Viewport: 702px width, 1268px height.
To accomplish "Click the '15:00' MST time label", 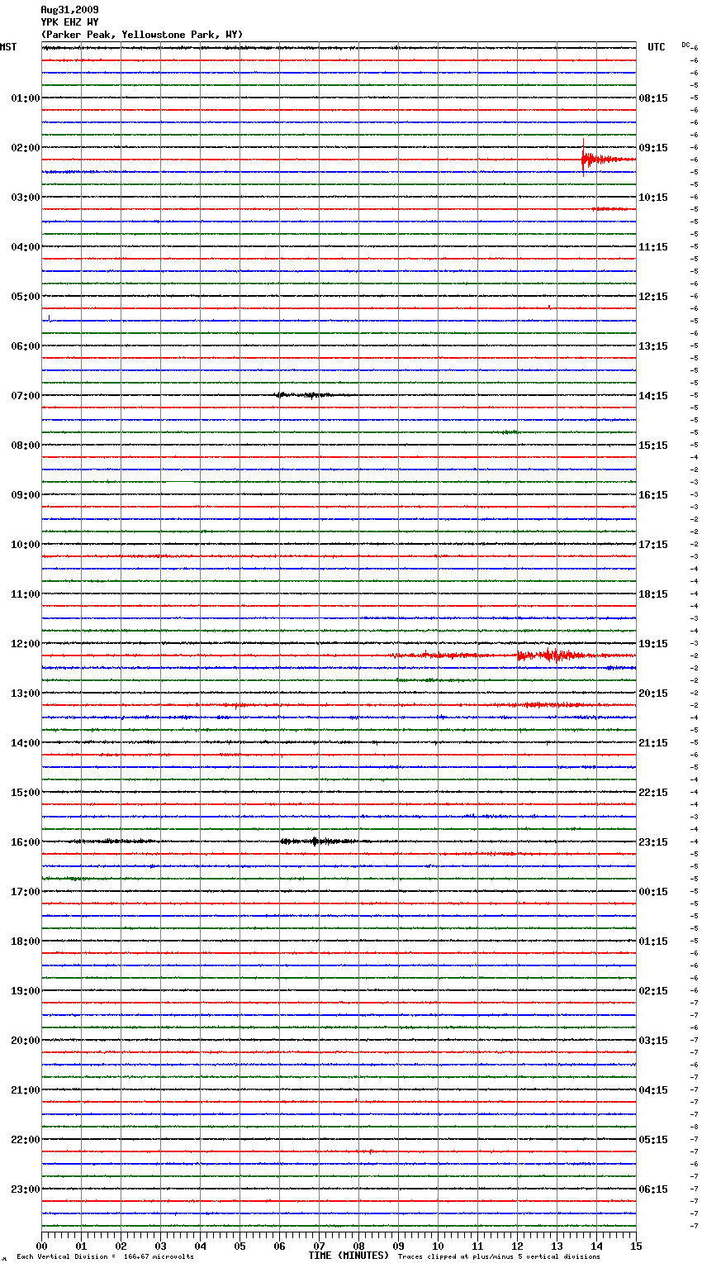I will [26, 793].
